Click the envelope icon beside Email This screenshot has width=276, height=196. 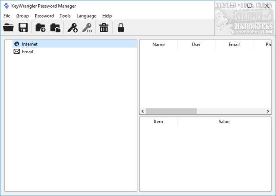17,52
